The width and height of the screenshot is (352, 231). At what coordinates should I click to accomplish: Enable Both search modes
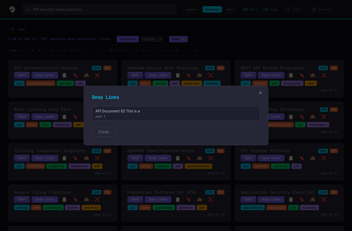(230, 9)
